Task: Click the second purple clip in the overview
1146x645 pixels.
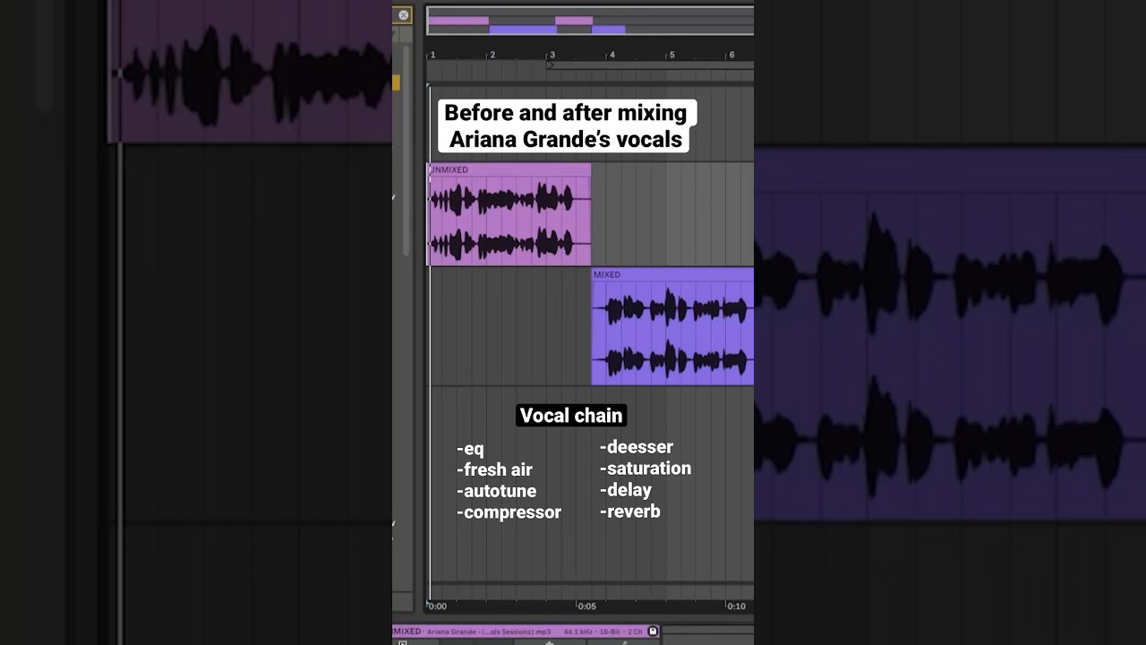Action: point(608,30)
